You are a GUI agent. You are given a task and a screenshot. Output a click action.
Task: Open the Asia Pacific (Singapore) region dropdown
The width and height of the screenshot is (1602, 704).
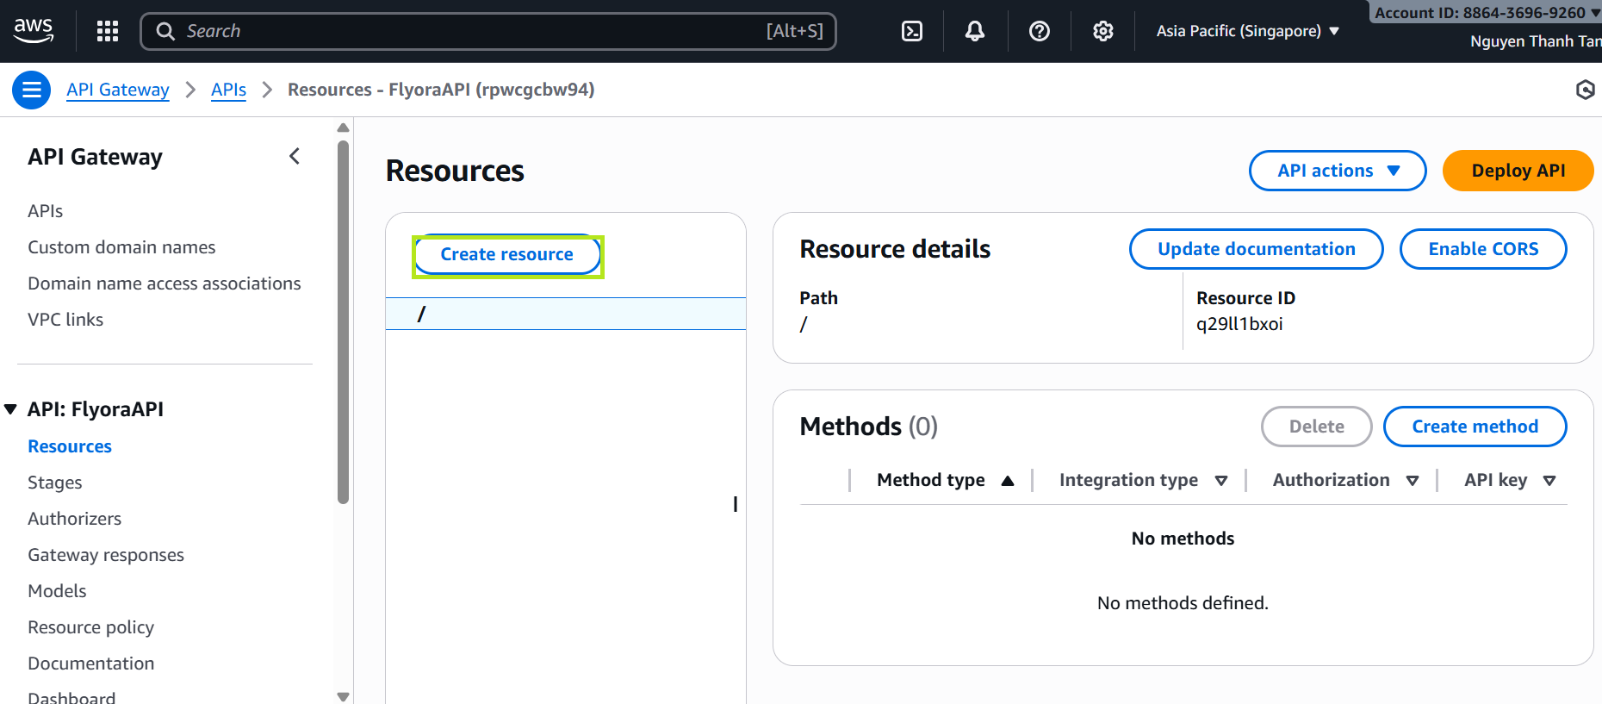click(1247, 31)
